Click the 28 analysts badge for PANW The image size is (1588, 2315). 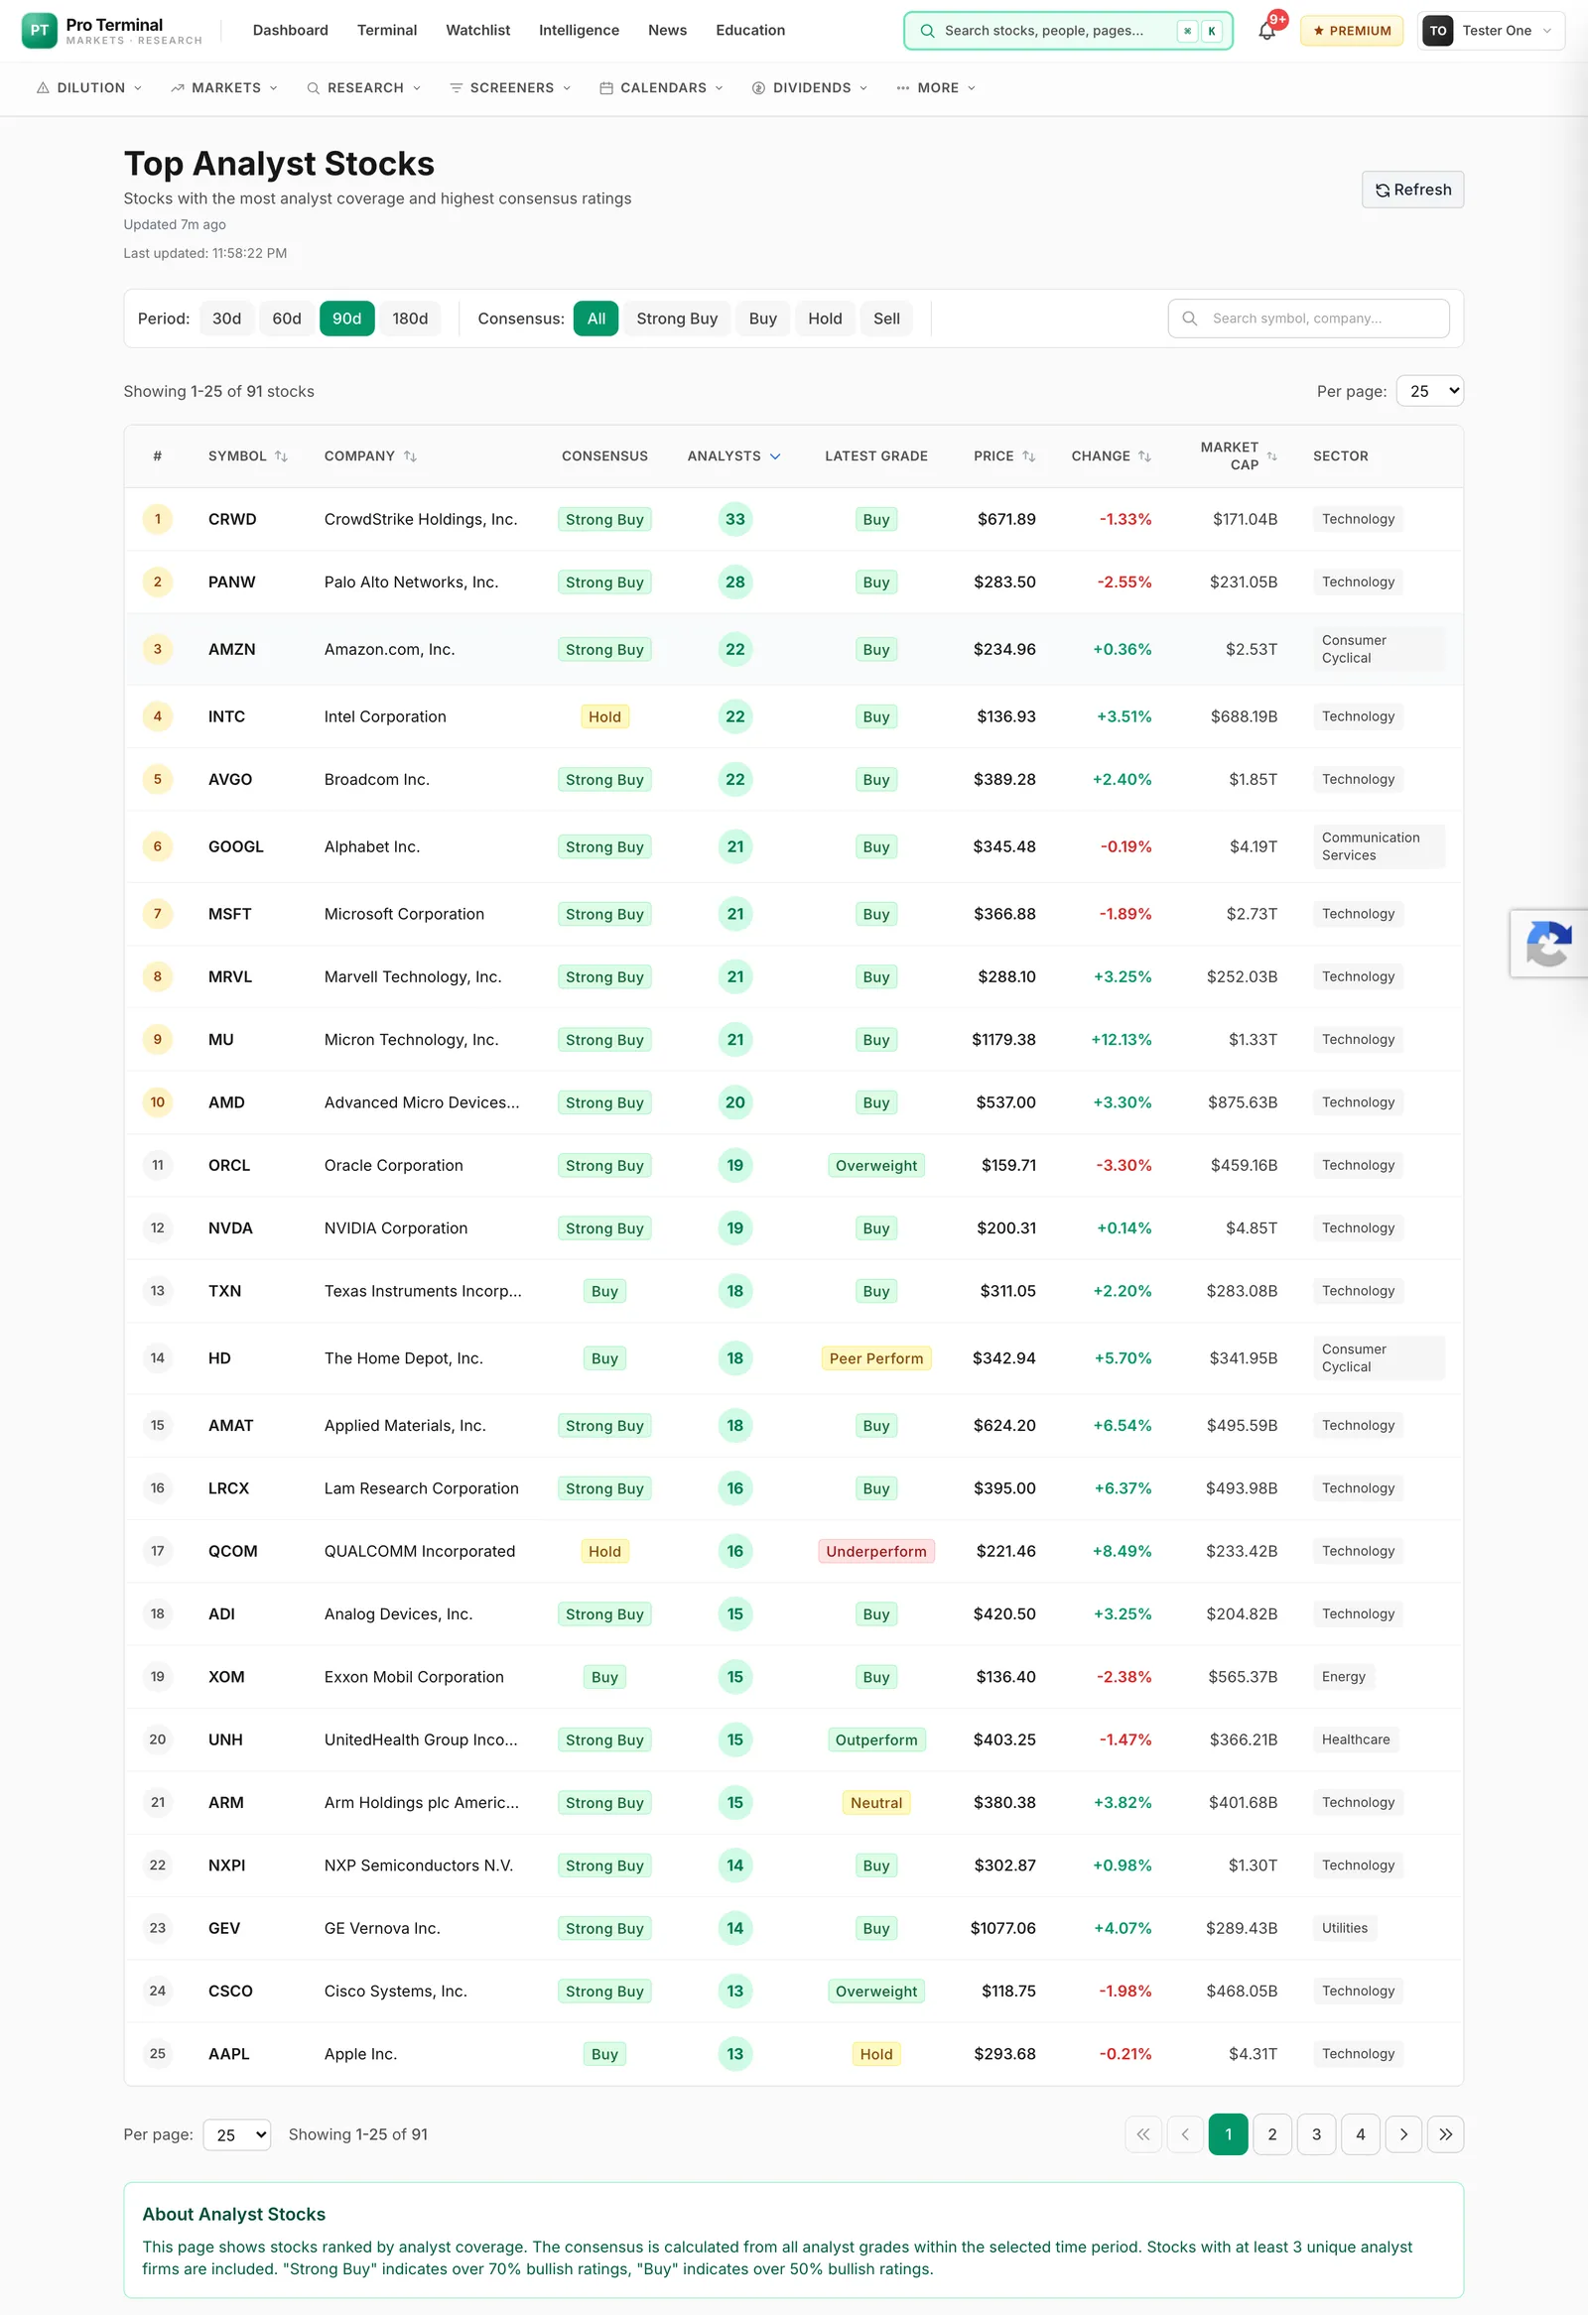(x=735, y=581)
